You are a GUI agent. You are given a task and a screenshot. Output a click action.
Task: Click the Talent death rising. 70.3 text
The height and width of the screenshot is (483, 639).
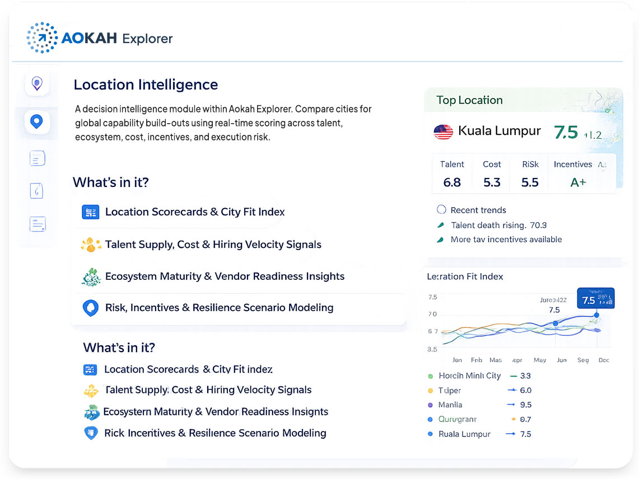pos(499,225)
